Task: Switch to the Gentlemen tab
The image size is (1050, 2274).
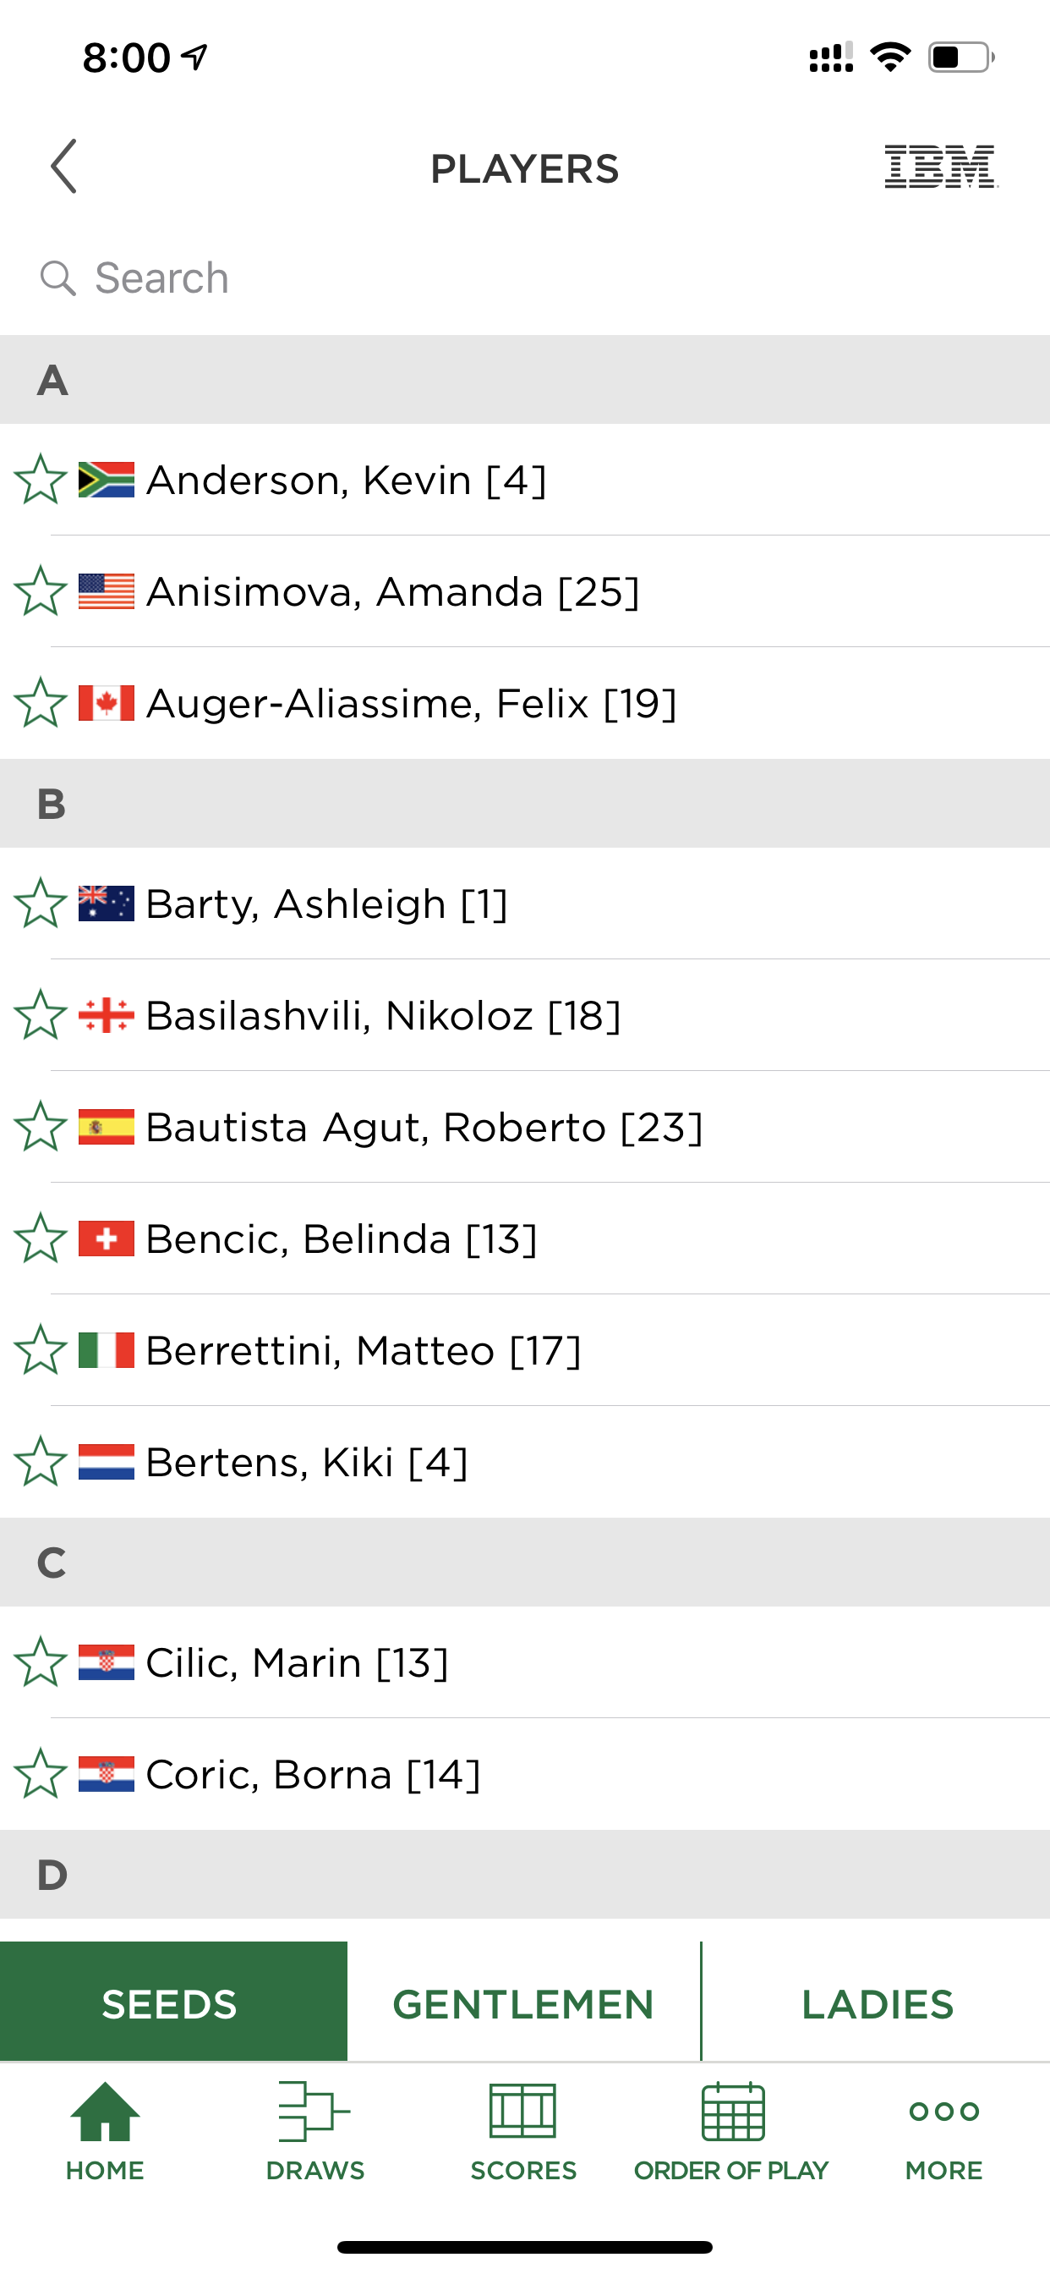Action: [x=523, y=2004]
